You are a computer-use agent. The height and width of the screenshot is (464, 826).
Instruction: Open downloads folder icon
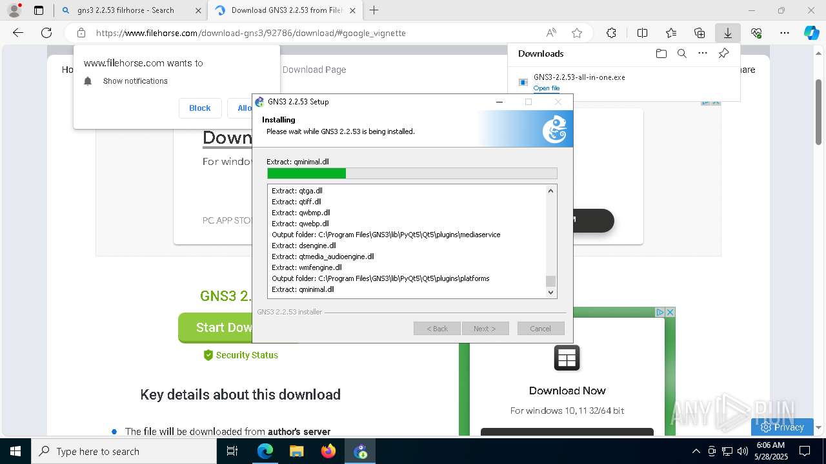point(661,53)
